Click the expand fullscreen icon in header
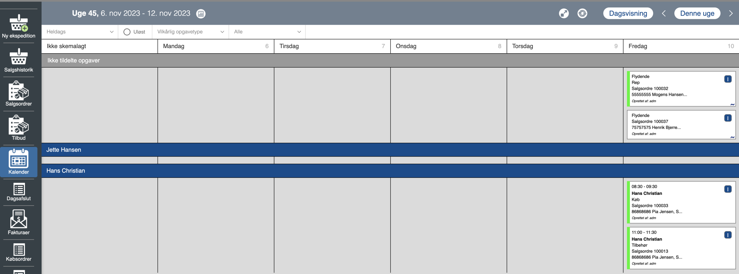Image resolution: width=739 pixels, height=274 pixels. tap(563, 13)
